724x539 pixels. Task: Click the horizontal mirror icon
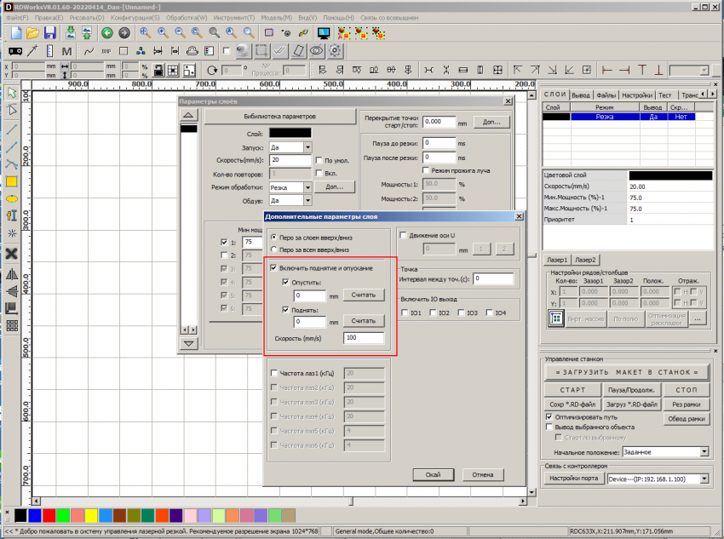coord(11,274)
